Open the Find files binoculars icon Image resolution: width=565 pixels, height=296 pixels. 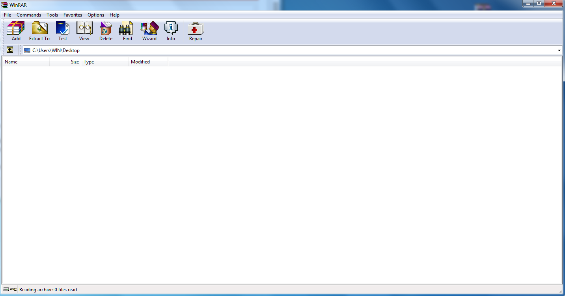click(x=127, y=31)
